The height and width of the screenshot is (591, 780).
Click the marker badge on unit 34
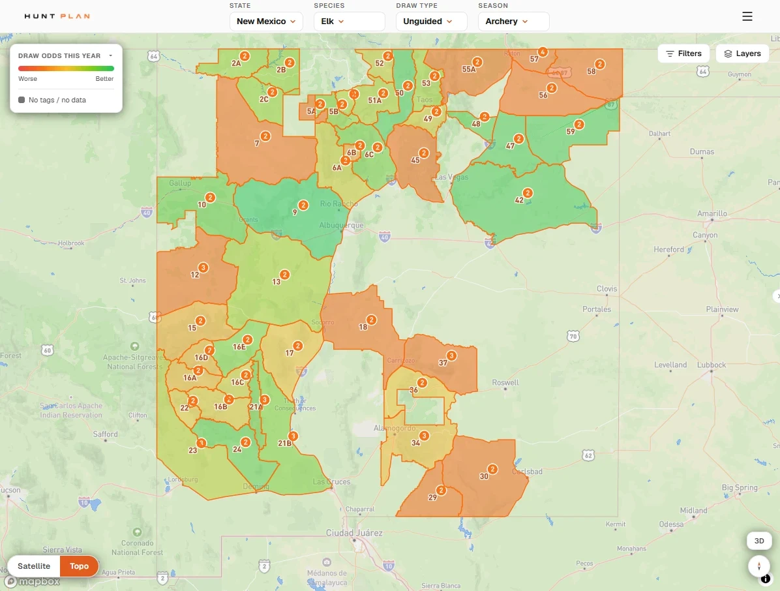tap(424, 436)
